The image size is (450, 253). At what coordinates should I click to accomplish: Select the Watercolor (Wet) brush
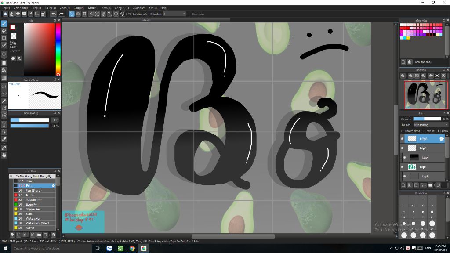(x=34, y=223)
